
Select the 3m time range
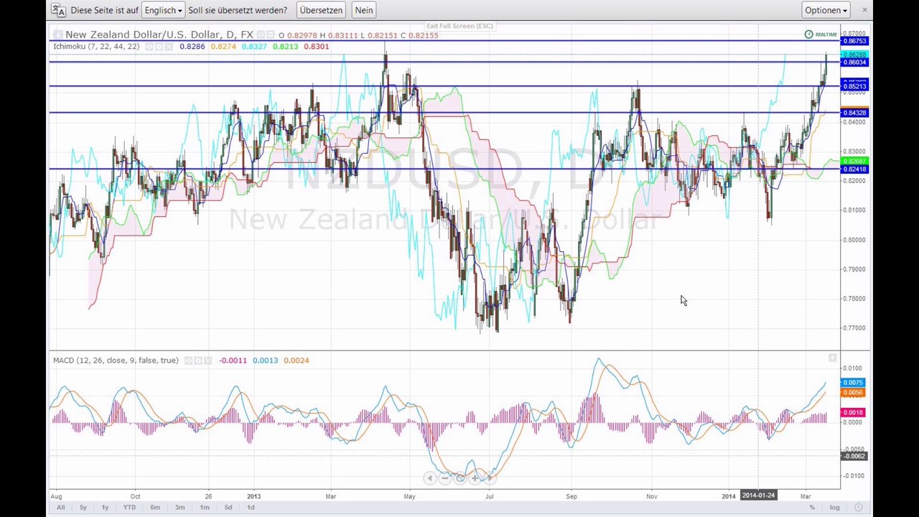coord(179,508)
